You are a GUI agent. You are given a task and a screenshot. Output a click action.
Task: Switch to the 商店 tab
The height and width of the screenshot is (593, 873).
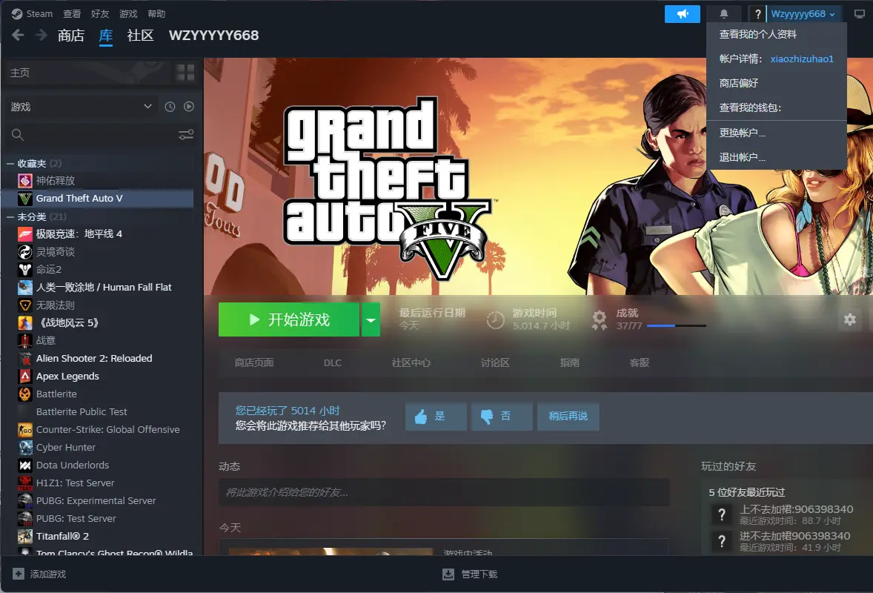click(x=71, y=36)
